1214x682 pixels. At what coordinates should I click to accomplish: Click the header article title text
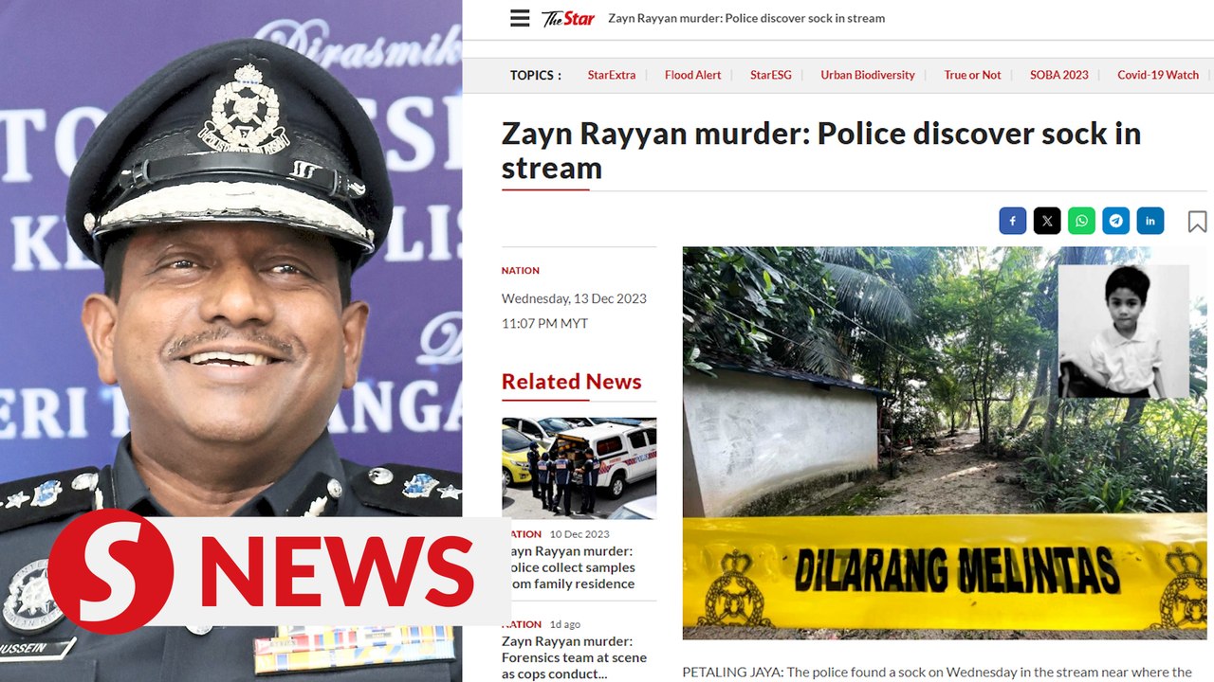pos(746,18)
